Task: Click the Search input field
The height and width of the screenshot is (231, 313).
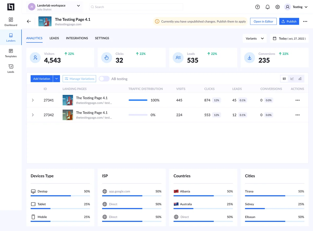Action: click(136, 7)
